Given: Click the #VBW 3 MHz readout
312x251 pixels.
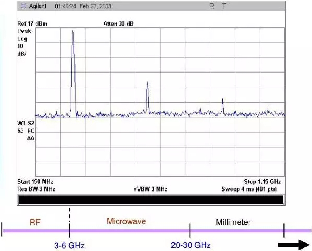Looking at the screenshot, I should coord(151,189).
